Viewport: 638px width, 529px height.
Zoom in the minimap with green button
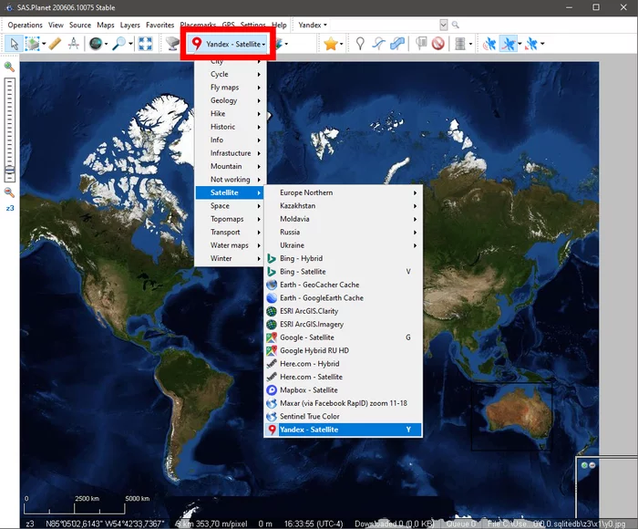584,465
